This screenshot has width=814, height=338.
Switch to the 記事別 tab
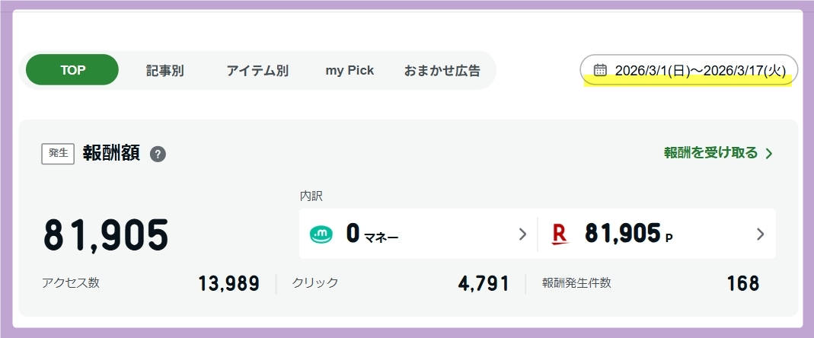point(165,71)
